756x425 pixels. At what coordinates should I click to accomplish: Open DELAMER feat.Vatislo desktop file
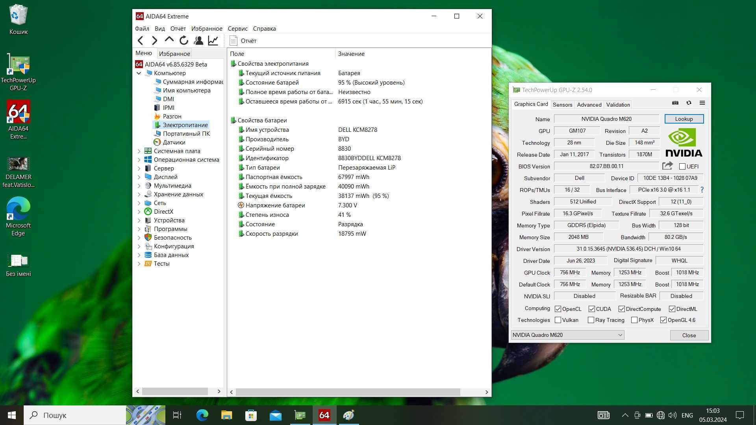click(18, 172)
